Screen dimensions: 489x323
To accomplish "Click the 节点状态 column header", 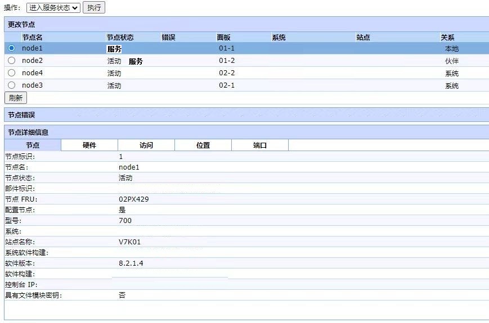I will click(x=120, y=37).
